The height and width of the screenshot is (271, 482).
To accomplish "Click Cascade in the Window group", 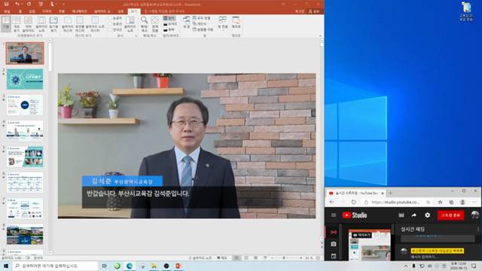I will click(x=200, y=24).
